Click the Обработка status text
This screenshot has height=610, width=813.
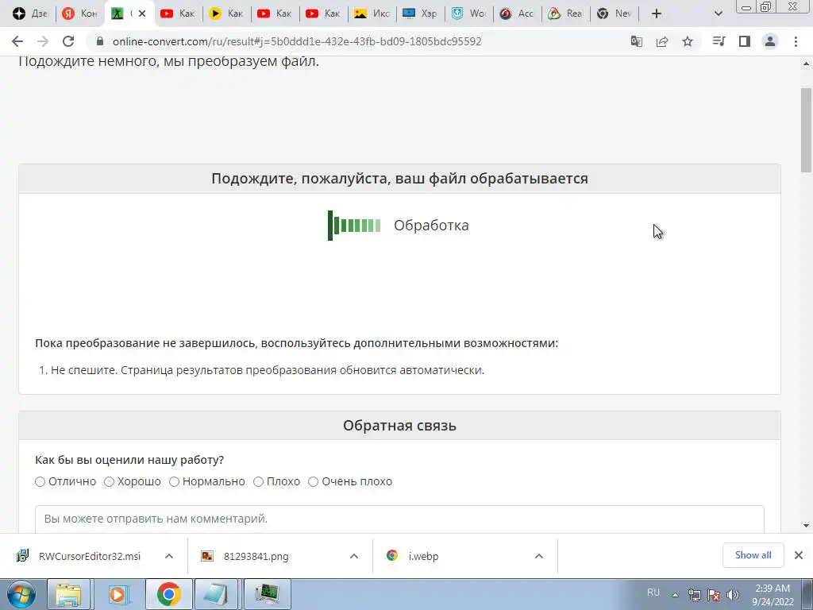(x=431, y=225)
